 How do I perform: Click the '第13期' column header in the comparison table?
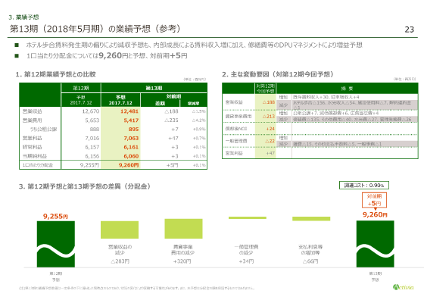click(x=154, y=88)
